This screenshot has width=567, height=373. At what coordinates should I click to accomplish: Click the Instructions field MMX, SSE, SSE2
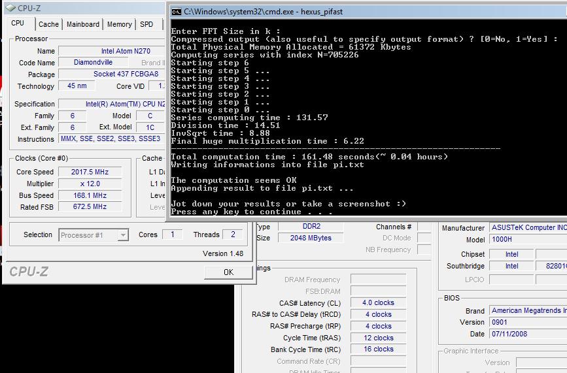(x=112, y=138)
